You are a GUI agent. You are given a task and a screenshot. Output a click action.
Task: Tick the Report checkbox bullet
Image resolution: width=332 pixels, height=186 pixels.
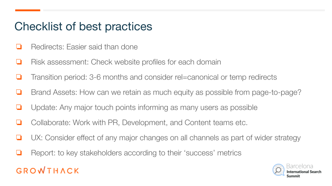point(19,153)
